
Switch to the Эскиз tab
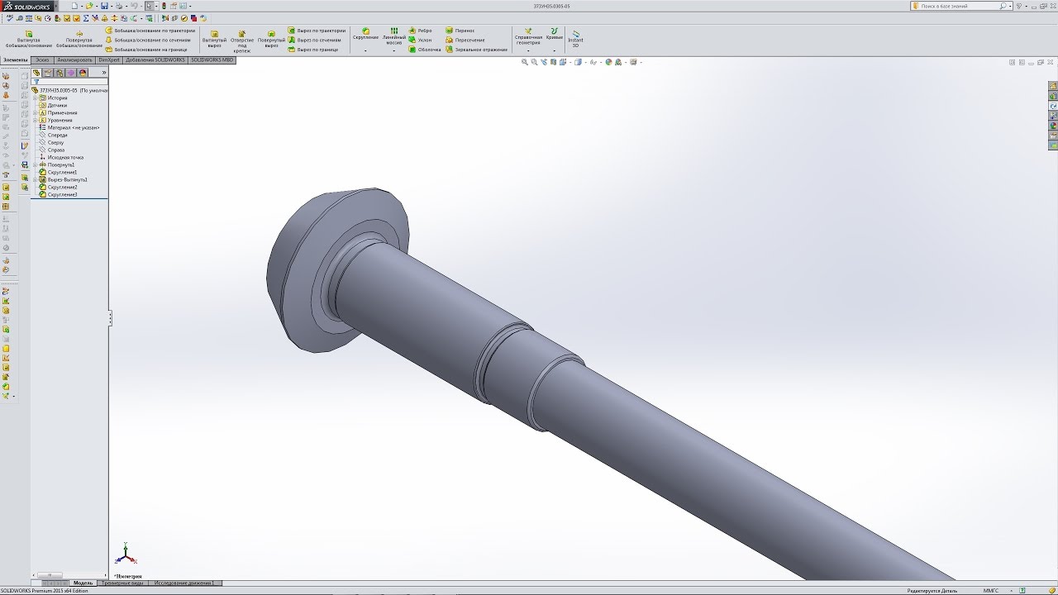pyautogui.click(x=42, y=60)
